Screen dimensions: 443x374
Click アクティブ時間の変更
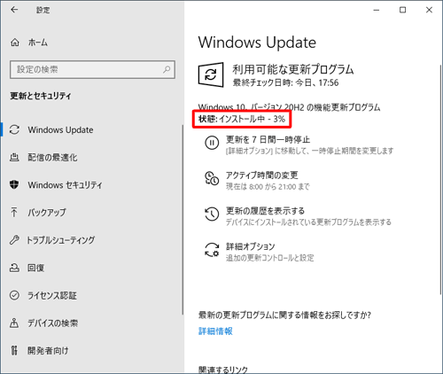pos(262,175)
